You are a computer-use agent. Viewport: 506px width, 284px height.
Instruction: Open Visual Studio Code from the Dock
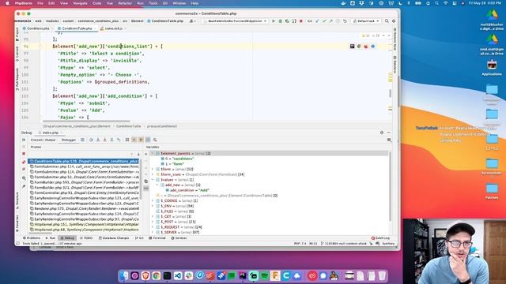pos(178,275)
